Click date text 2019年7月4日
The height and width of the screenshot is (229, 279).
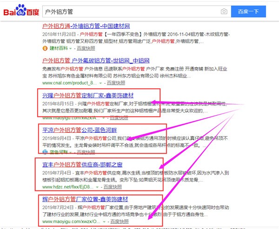57,173
